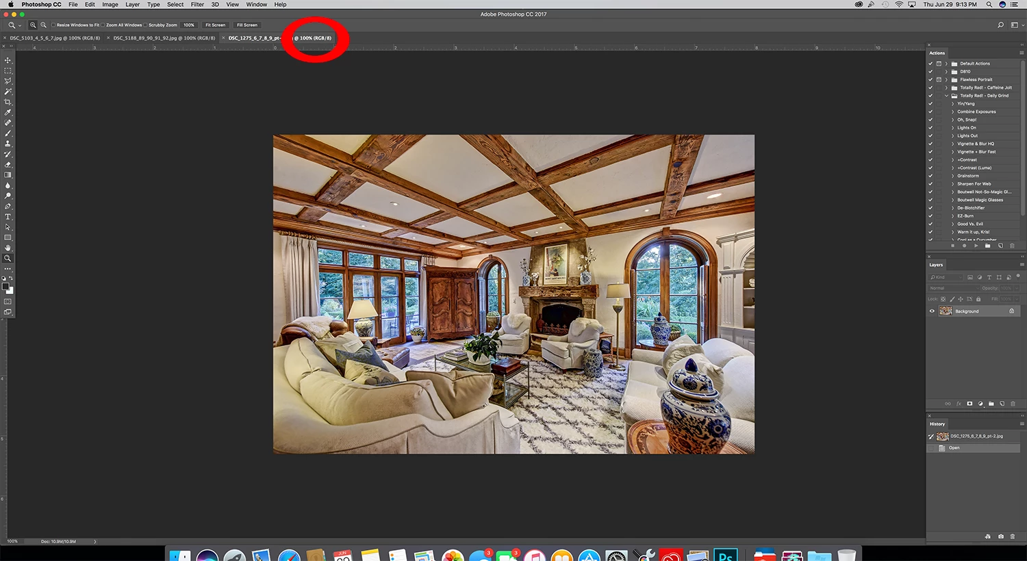Collapse Totally Rad! - Daily Grind set
The image size is (1027, 561).
(x=947, y=96)
